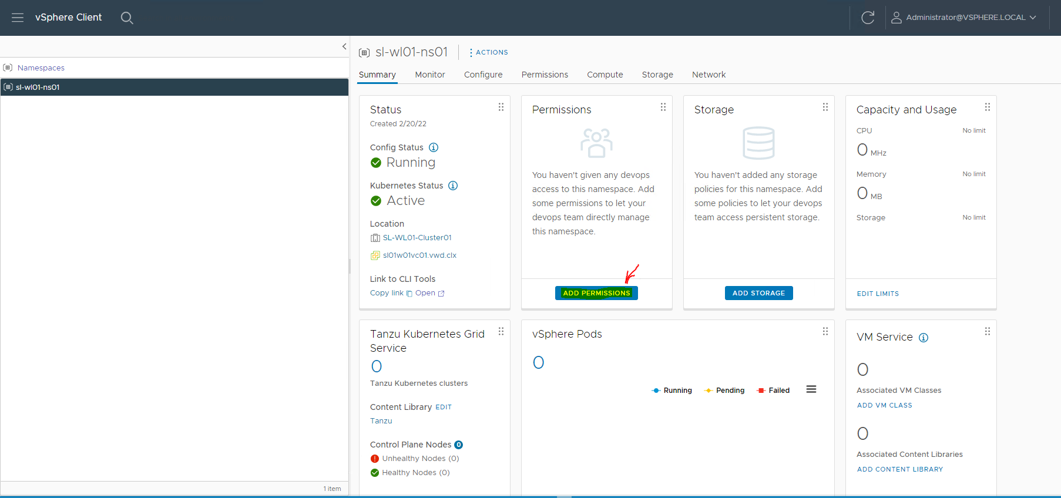The height and width of the screenshot is (498, 1061).
Task: Go to the Permissions tab
Action: pyautogui.click(x=545, y=75)
